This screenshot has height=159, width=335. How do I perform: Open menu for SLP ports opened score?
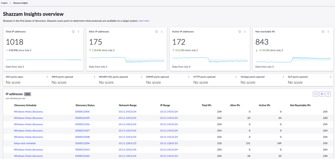pyautogui.click(x=331, y=77)
